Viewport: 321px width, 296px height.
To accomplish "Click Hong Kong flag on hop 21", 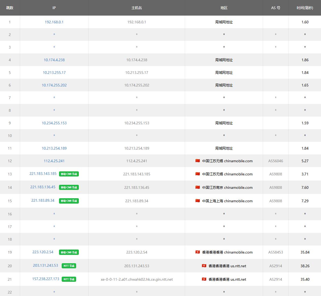I will (x=204, y=279).
